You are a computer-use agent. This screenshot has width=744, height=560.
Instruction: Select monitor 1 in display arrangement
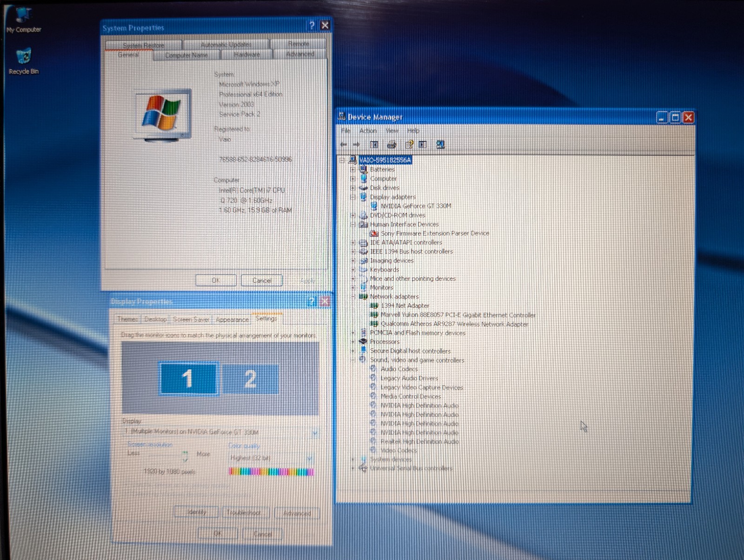coord(188,378)
